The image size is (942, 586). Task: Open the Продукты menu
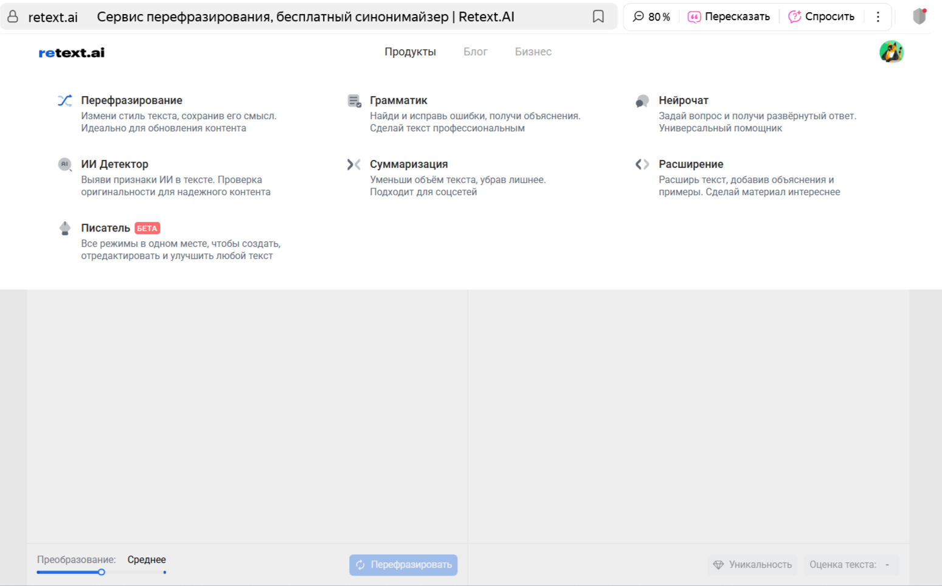coord(410,52)
